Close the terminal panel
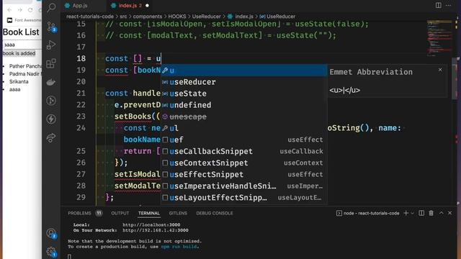 tap(449, 213)
